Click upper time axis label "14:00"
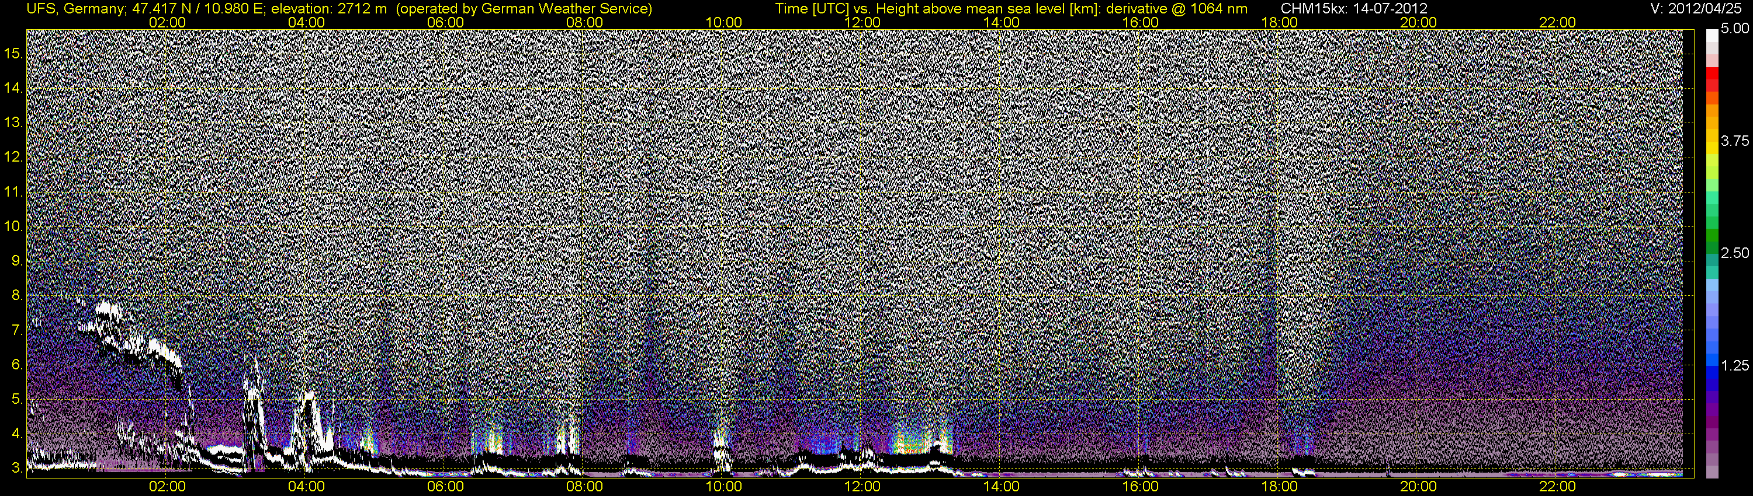This screenshot has width=1753, height=496. (1002, 22)
